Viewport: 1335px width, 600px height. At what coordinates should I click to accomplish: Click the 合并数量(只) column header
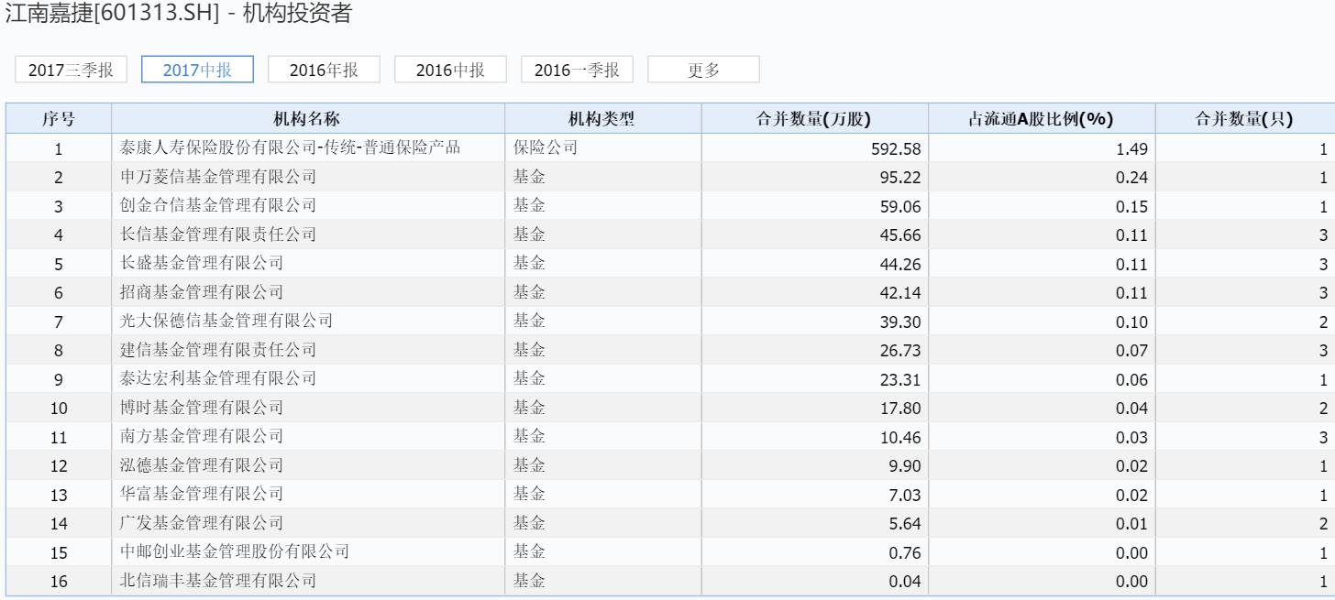pos(1244,118)
